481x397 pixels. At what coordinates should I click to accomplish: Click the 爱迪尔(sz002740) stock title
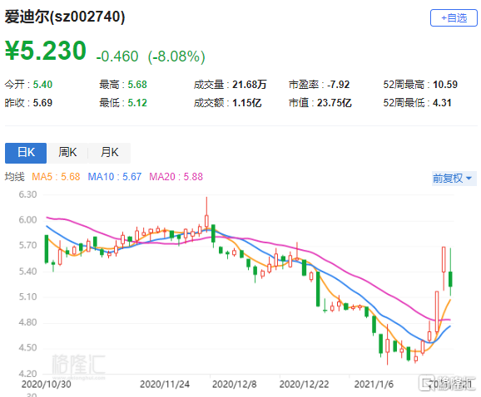click(65, 17)
